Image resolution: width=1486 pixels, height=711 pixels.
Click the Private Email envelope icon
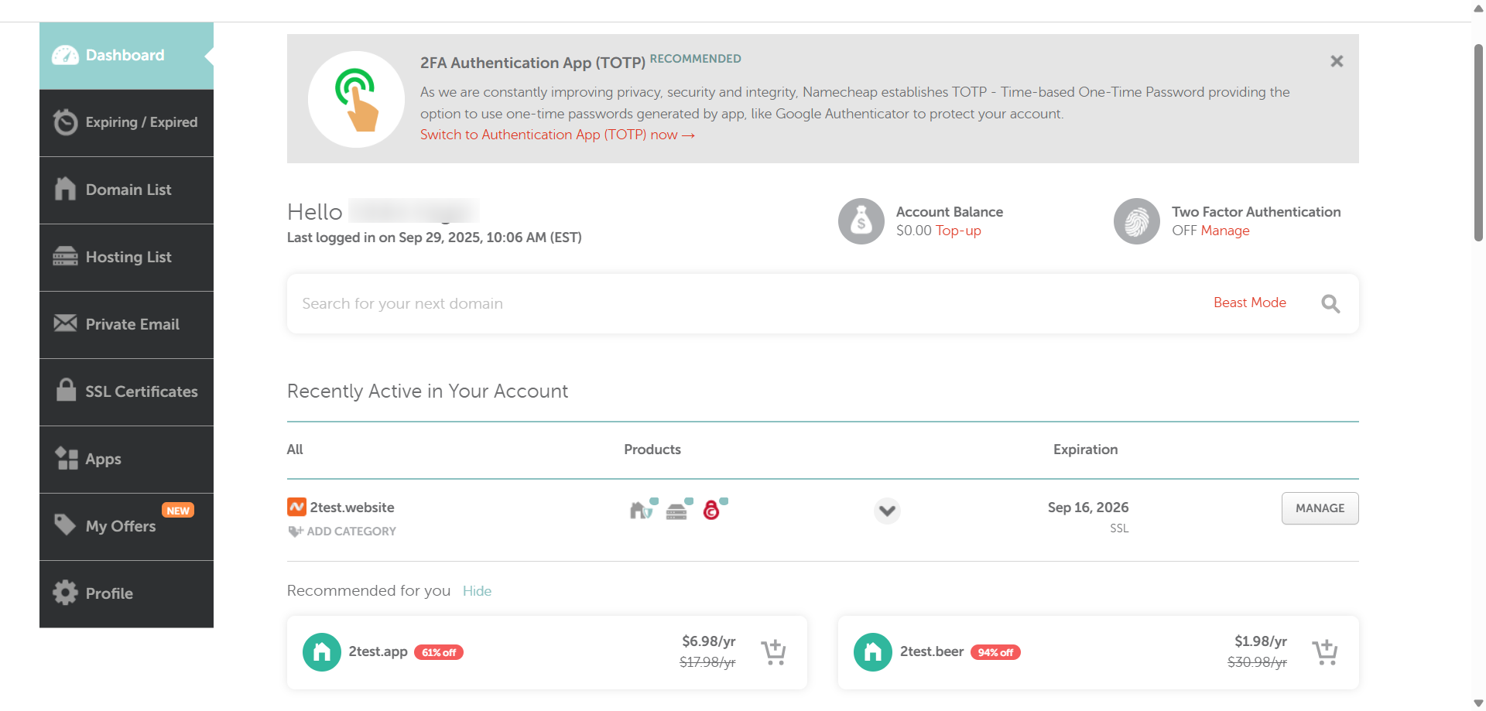tap(65, 323)
